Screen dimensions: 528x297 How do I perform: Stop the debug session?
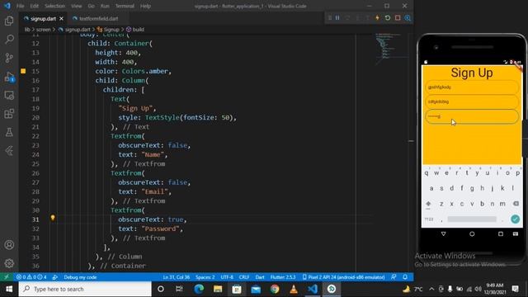click(398, 18)
